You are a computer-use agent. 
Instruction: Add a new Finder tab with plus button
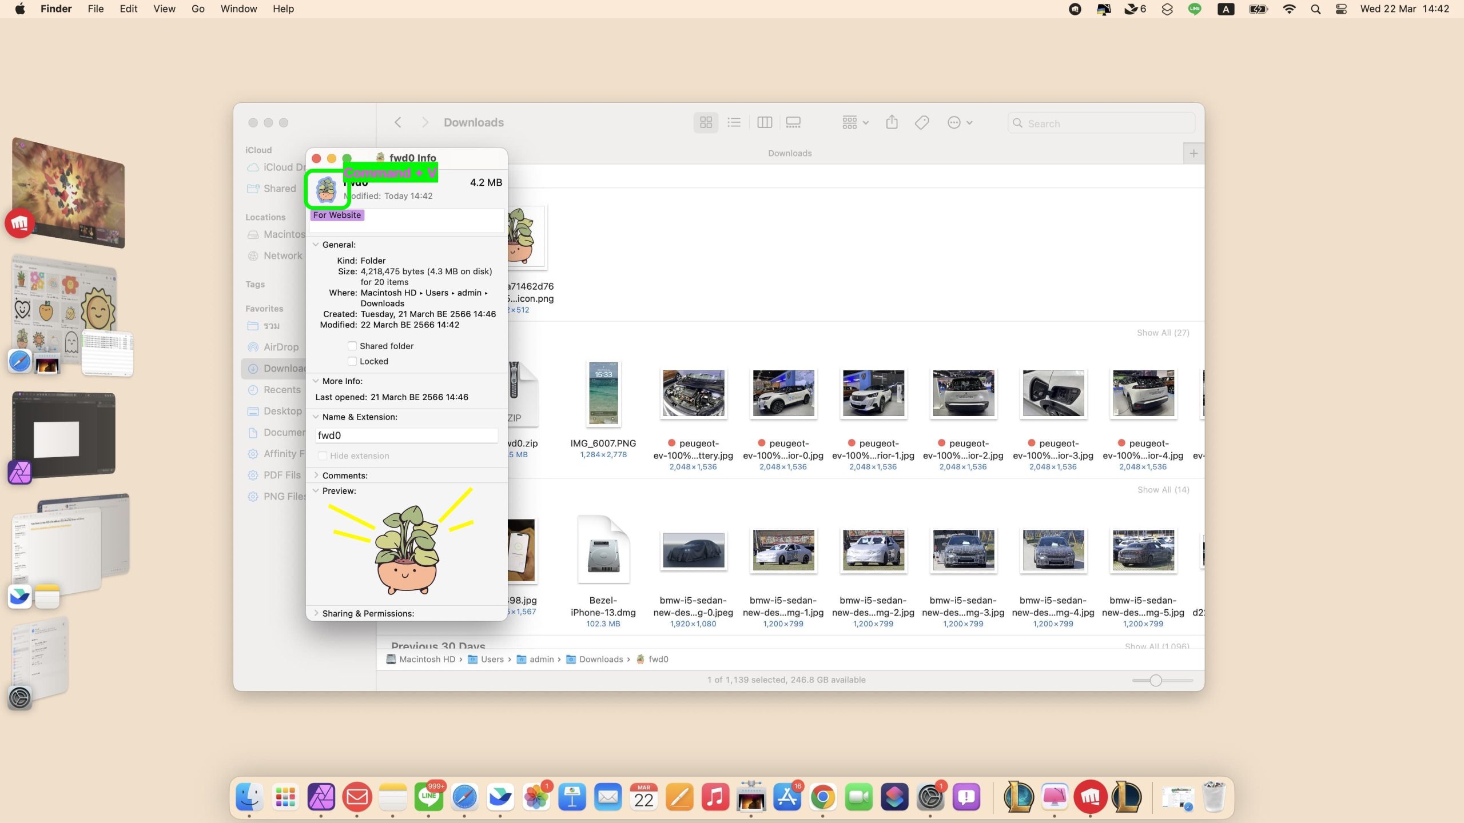[1194, 153]
